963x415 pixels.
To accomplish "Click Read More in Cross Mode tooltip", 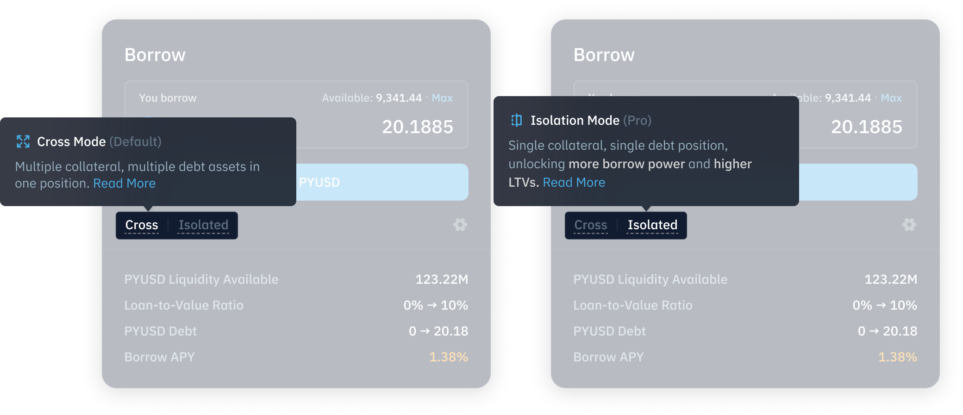I will pos(124,183).
